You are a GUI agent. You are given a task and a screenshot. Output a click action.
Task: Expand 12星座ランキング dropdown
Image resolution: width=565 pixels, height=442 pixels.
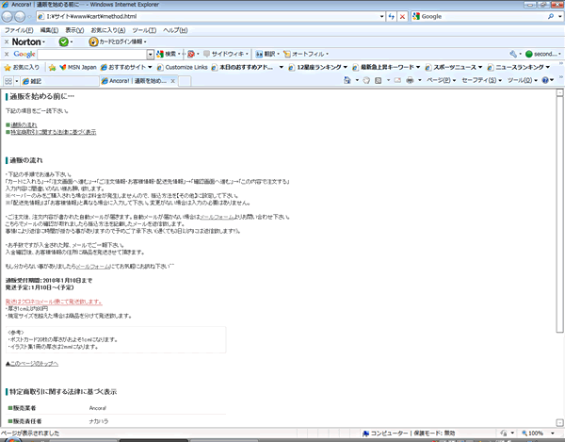[x=346, y=68]
